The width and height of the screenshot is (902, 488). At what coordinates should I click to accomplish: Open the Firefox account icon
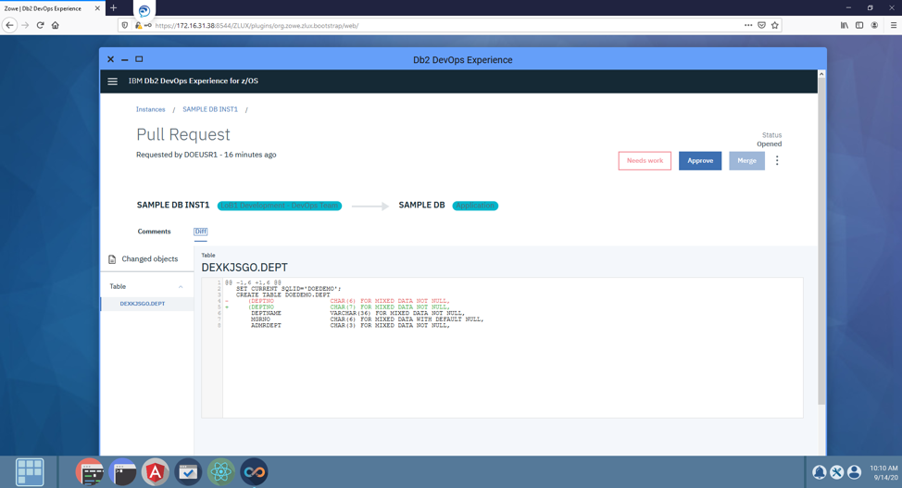click(874, 25)
